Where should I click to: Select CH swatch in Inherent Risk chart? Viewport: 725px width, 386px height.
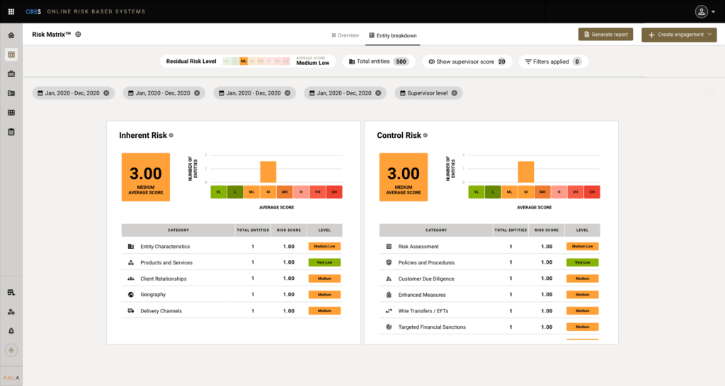(x=334, y=192)
